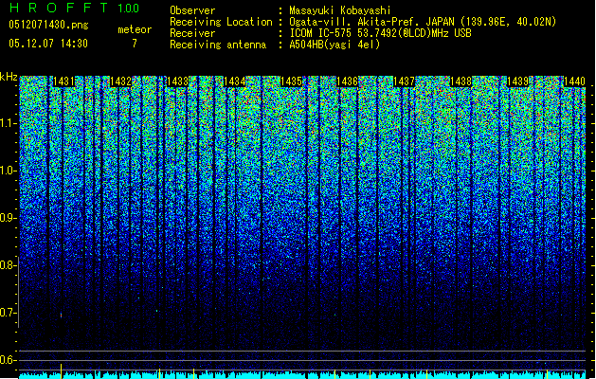Click the date stamp 05.12.07 14:30
596x379 pixels.
coord(48,44)
